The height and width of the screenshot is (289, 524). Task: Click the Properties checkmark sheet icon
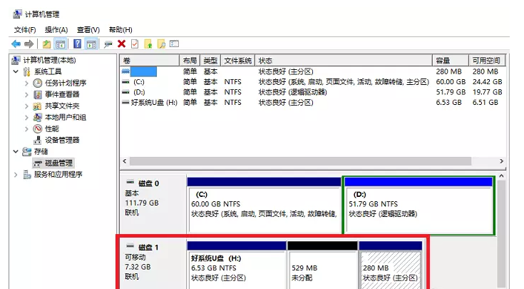pyautogui.click(x=135, y=44)
